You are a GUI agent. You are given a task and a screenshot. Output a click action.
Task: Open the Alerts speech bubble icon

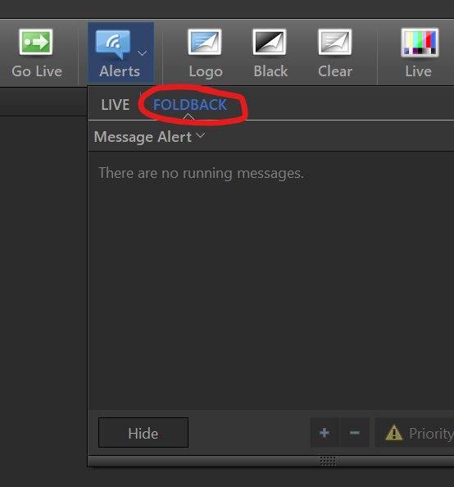pos(113,43)
